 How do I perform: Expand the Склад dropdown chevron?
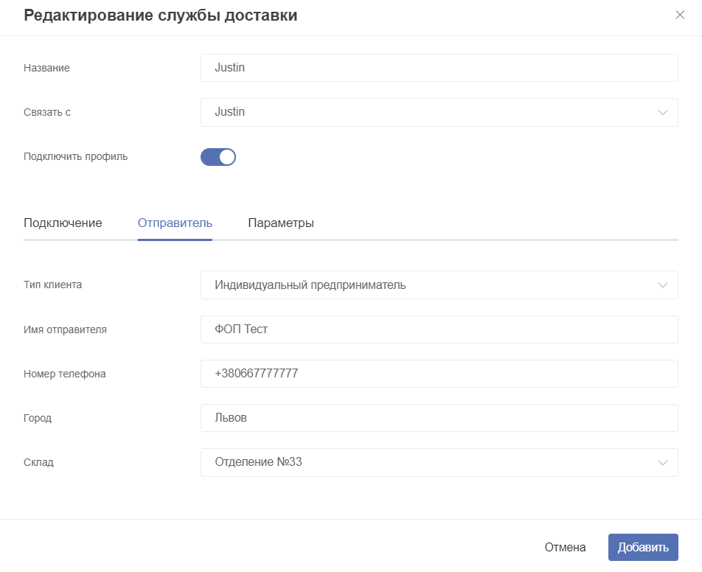coord(663,463)
